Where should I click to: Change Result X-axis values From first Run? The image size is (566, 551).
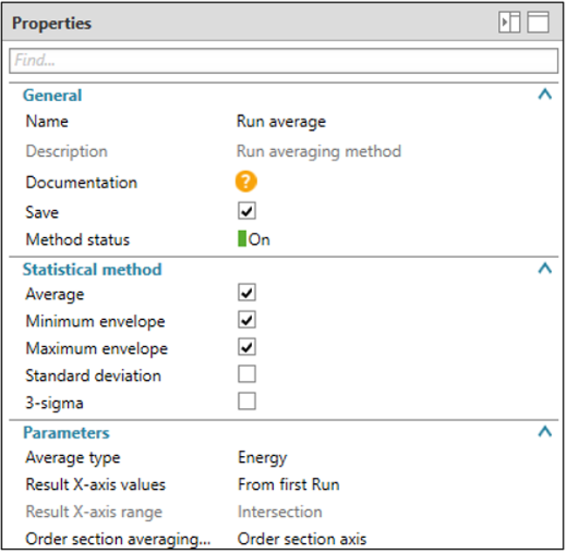(x=289, y=485)
